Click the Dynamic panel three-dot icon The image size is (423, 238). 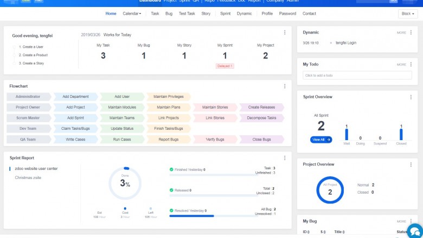tap(411, 32)
